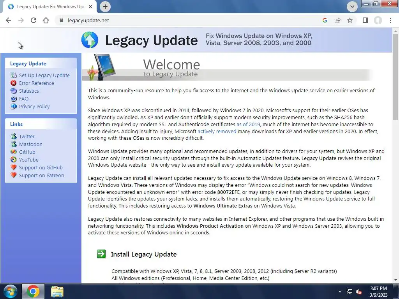Open the tab search dropdown arrow

[352, 7]
